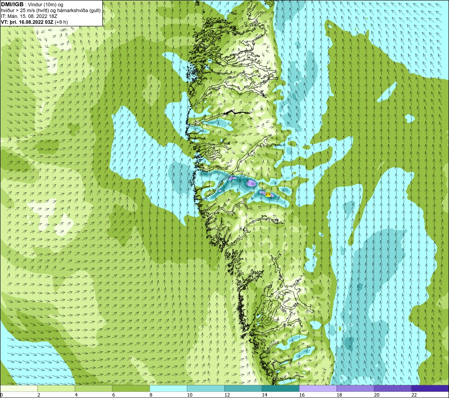Click the darkest purple 22+ m/s legend swatch
Screen dimensions: 449x398
430,388
